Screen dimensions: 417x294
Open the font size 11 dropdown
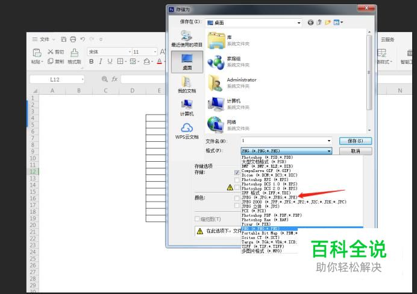[155, 52]
